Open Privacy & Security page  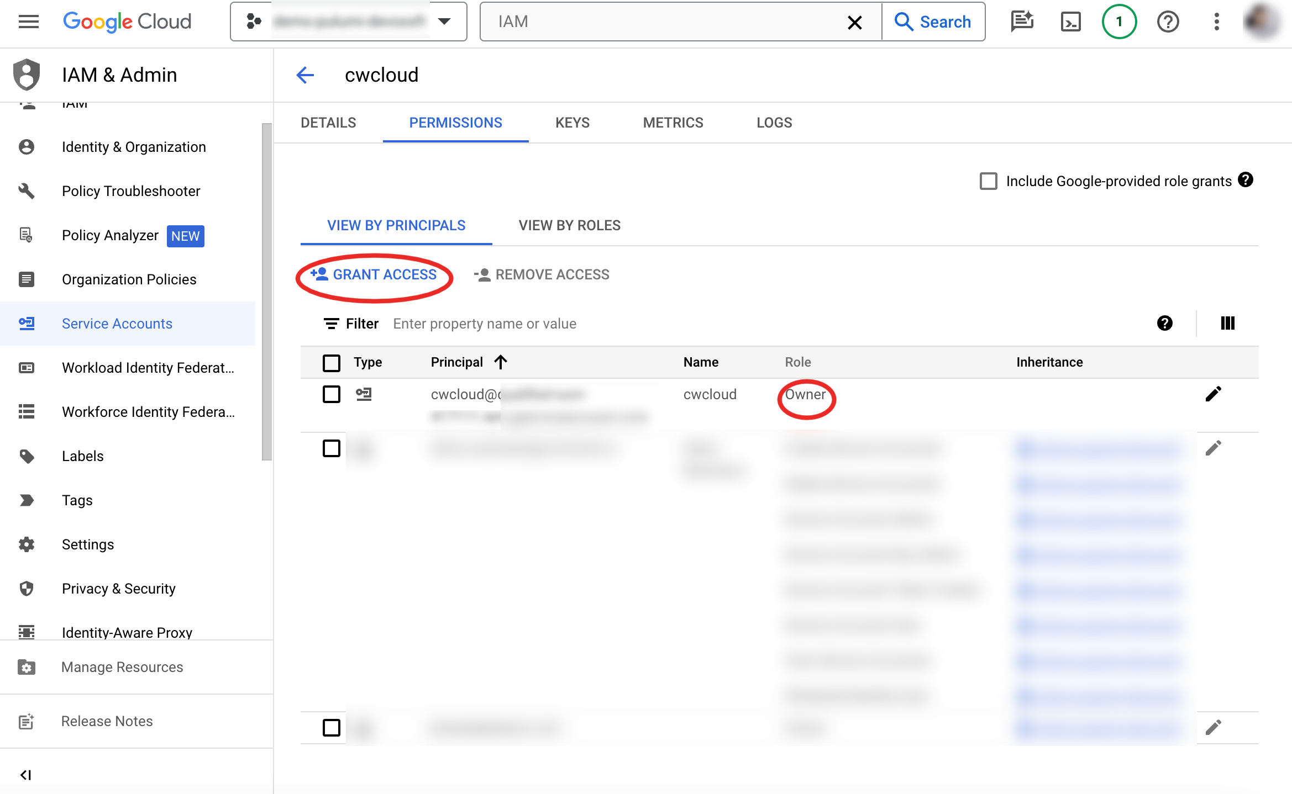(128, 589)
